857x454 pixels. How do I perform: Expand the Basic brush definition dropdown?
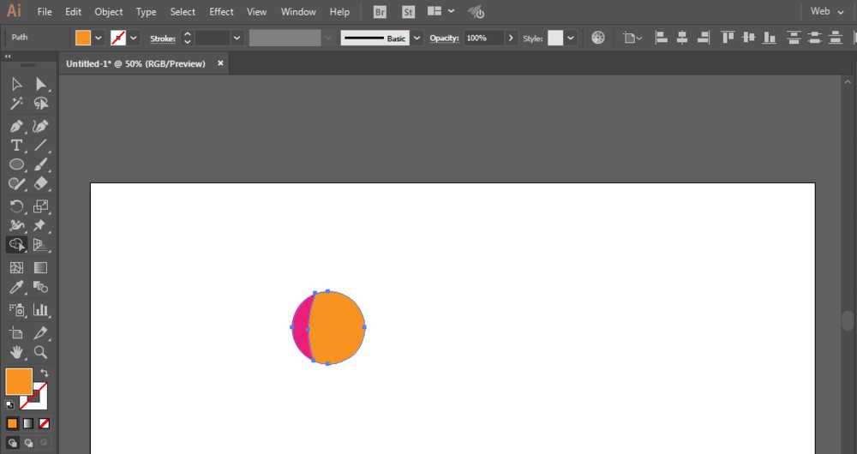click(417, 39)
